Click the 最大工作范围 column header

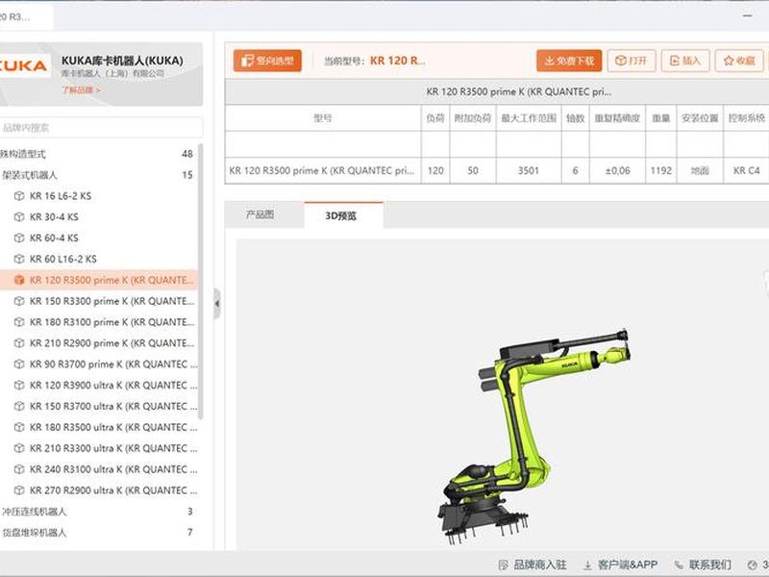tap(529, 117)
